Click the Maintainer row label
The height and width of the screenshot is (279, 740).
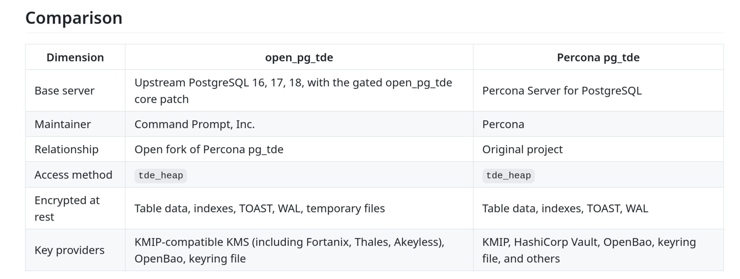pyautogui.click(x=63, y=124)
